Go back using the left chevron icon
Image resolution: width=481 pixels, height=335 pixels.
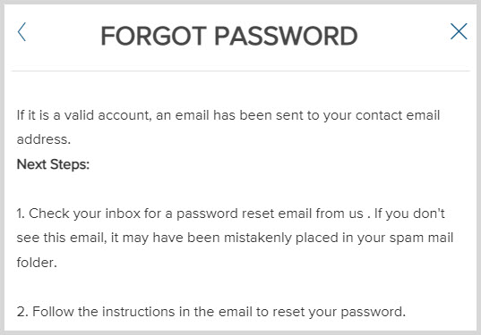[x=21, y=31]
